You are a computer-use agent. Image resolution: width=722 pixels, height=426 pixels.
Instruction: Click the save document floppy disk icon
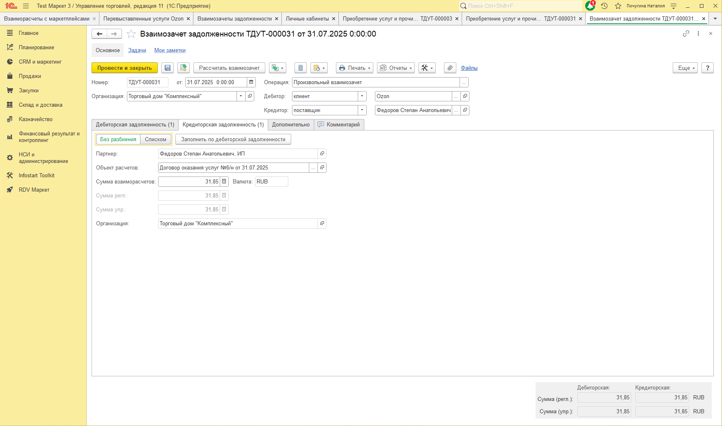(168, 68)
